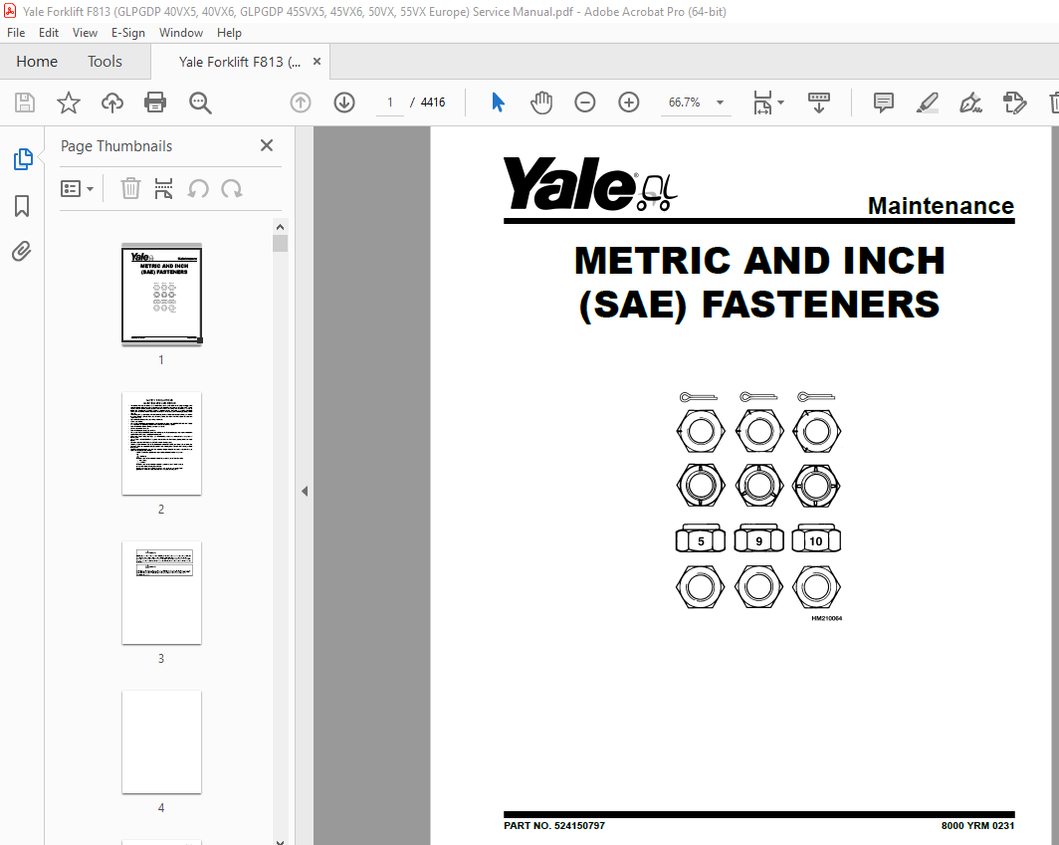Open the Attachments paperclip icon
Viewport: 1059px width, 845px height.
click(22, 251)
